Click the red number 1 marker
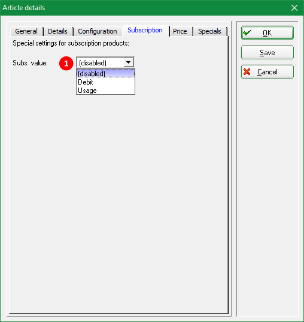The height and width of the screenshot is (322, 304). pyautogui.click(x=66, y=63)
